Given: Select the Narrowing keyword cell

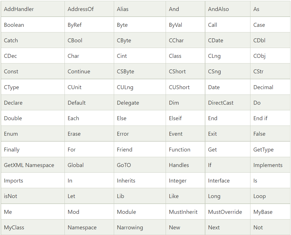Looking at the screenshot, I should 130,227.
